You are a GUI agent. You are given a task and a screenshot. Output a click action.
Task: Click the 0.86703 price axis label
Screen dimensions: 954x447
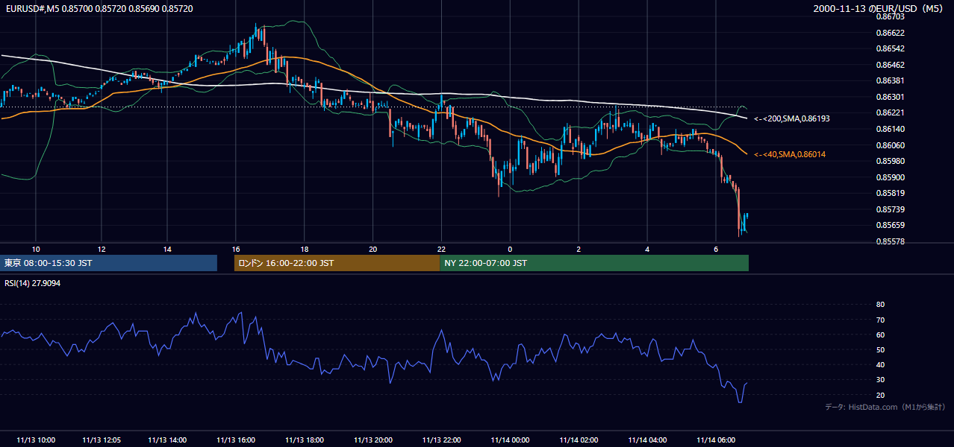(890, 16)
